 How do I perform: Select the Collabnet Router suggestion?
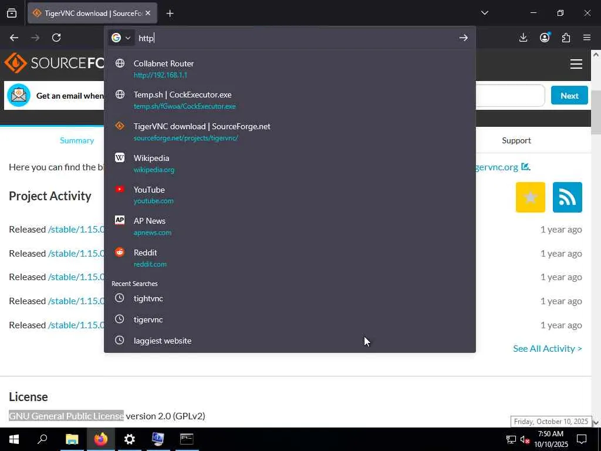[x=290, y=69]
